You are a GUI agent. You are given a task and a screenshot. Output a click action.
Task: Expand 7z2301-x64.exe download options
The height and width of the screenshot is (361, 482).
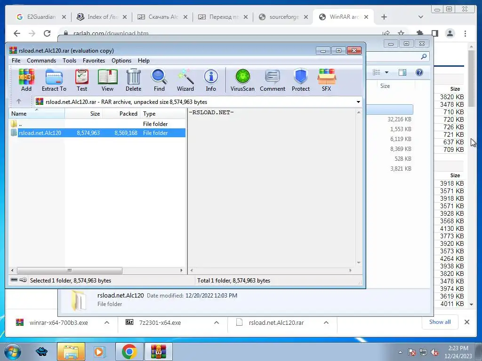point(217,322)
